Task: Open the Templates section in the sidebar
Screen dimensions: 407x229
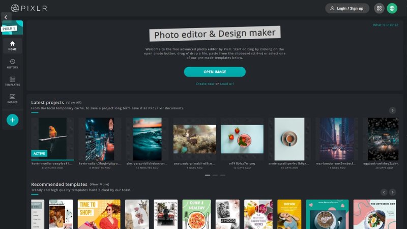Action: 12,81
